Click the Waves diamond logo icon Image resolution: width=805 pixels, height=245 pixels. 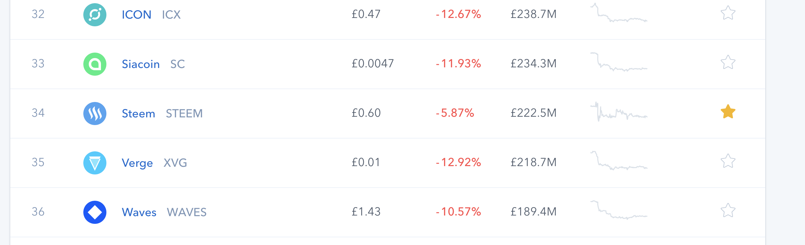[95, 212]
